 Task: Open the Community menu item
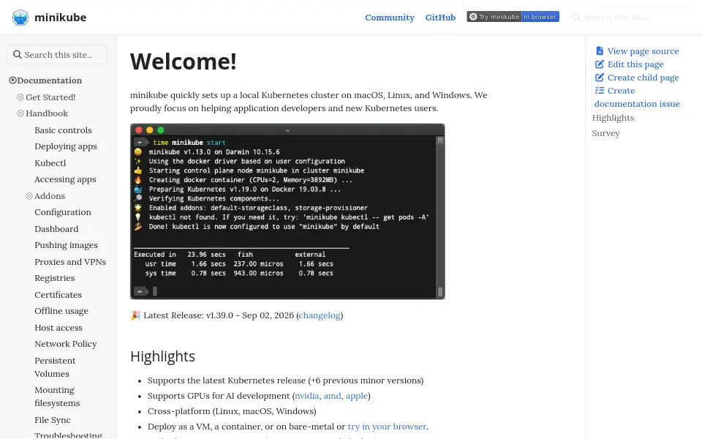pos(390,18)
